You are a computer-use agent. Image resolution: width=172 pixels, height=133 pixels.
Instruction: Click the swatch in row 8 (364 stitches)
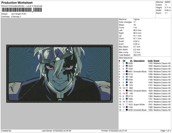127,82
